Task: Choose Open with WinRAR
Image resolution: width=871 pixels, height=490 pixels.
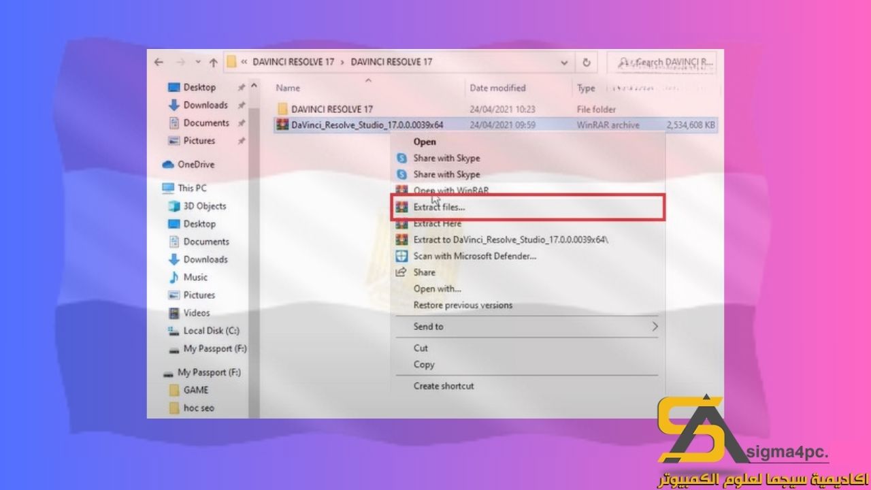Action: 451,191
